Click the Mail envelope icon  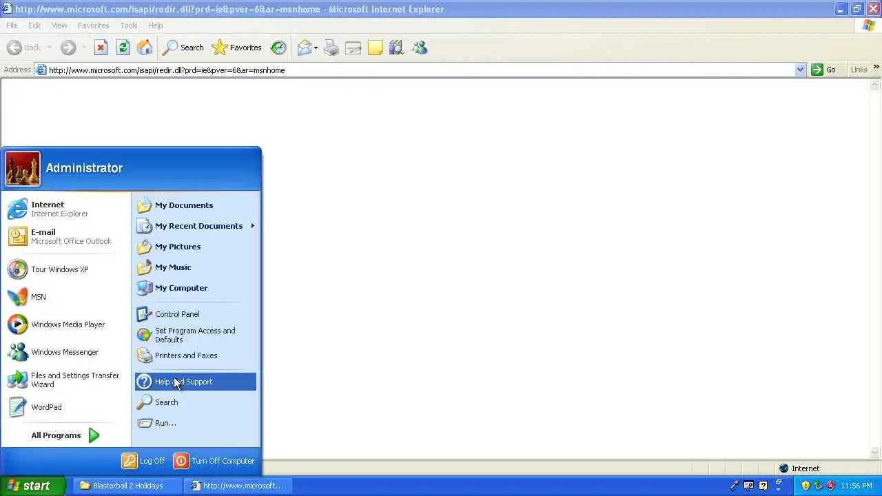pos(304,48)
